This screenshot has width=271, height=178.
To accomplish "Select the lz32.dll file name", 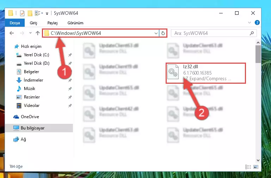I will click(191, 66).
